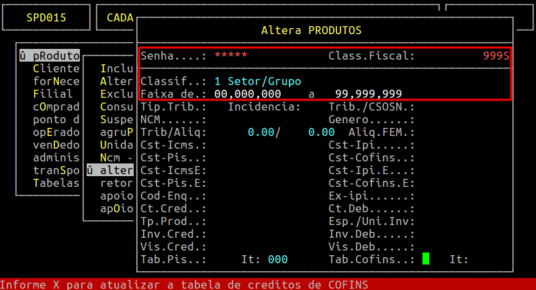Click the Altera PRODUTOS window title
This screenshot has height=290, width=536.
[x=311, y=30]
